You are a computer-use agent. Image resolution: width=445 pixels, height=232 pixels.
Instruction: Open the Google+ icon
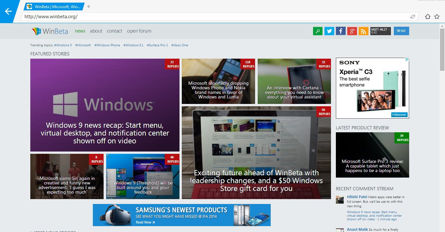click(x=352, y=31)
